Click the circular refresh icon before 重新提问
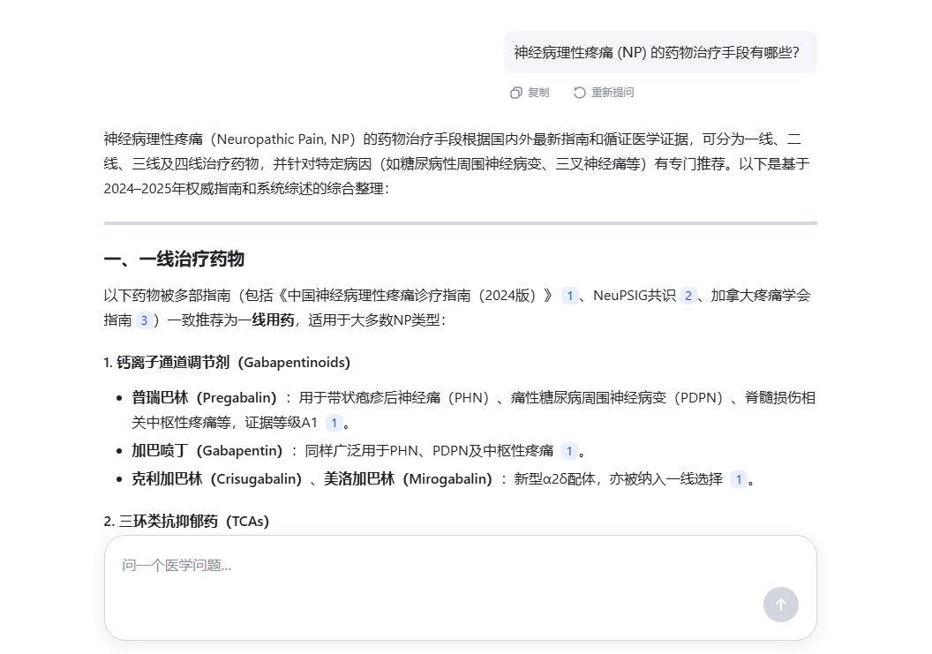This screenshot has width=932, height=654. [579, 93]
